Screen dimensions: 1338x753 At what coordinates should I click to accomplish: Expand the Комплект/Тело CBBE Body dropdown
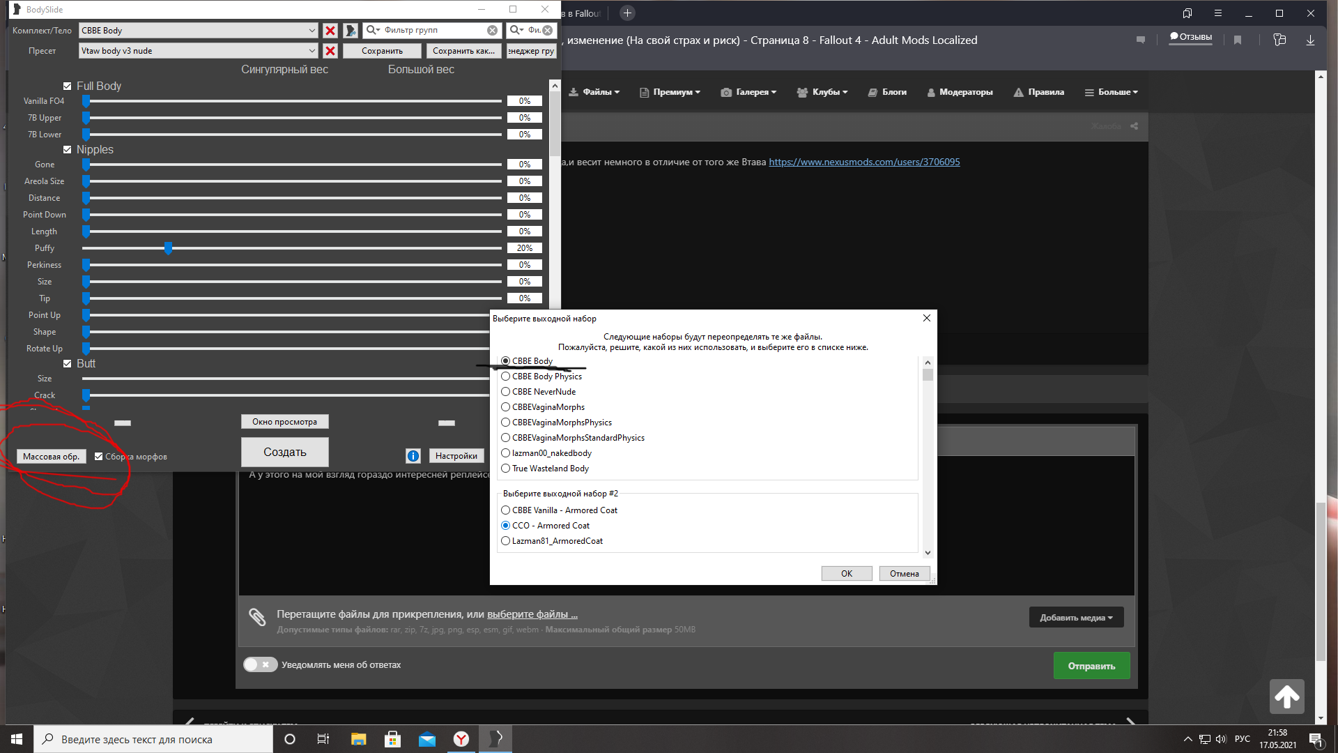coord(312,31)
